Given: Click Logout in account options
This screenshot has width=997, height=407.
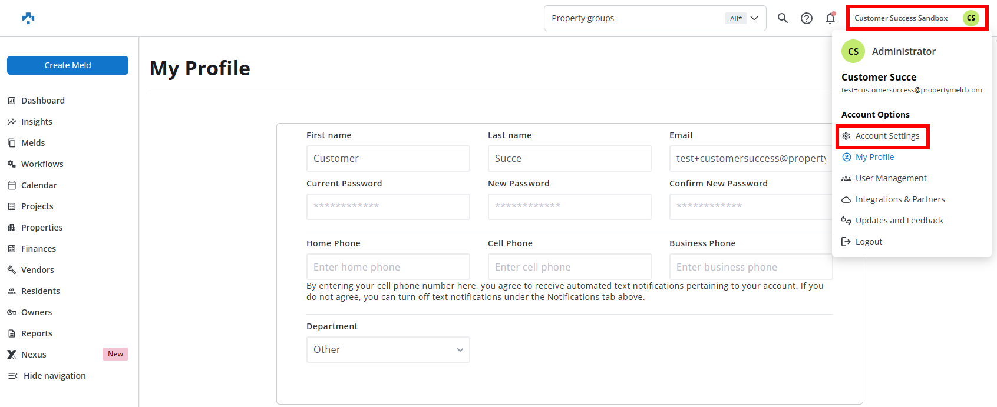Looking at the screenshot, I should click(x=869, y=242).
